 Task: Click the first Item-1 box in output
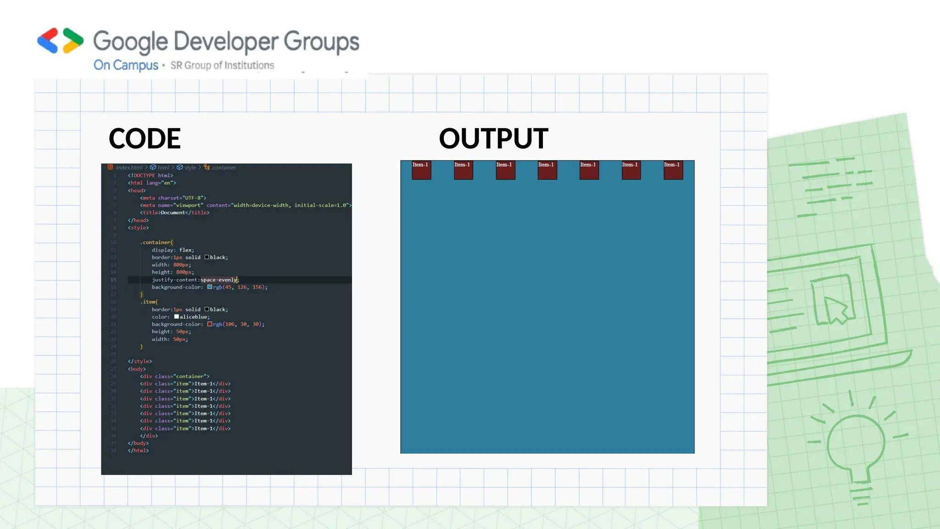421,170
